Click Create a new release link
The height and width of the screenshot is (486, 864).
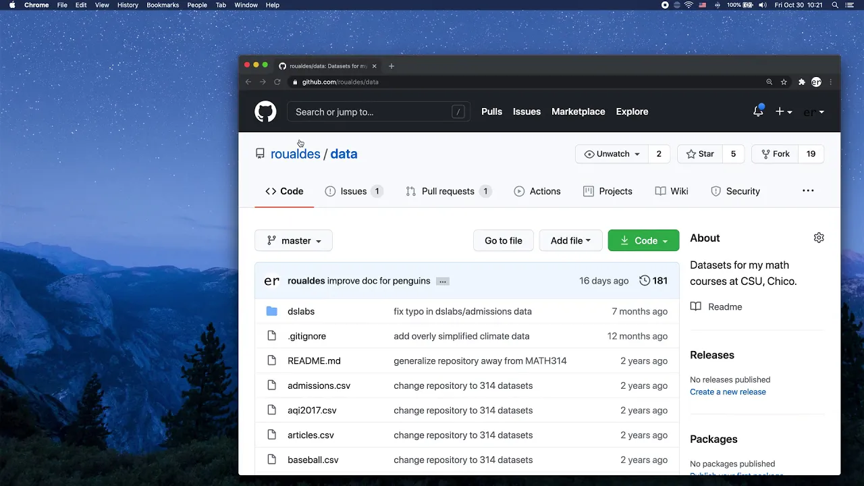[x=728, y=391]
